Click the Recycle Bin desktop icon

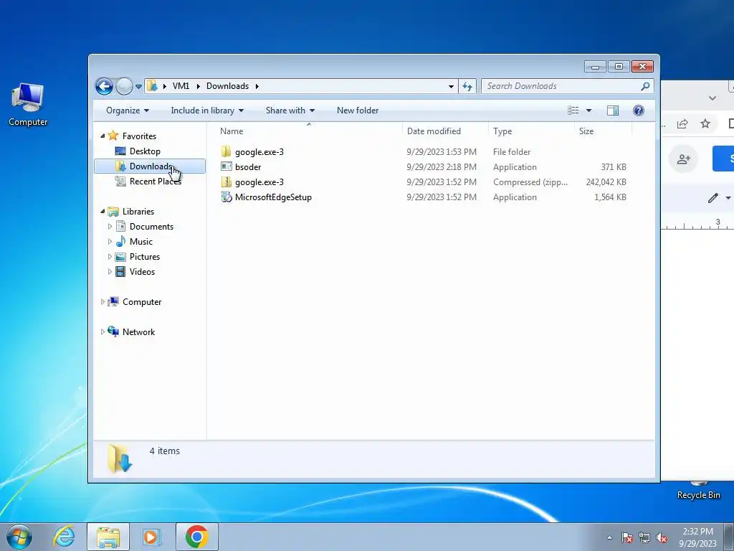click(x=698, y=490)
